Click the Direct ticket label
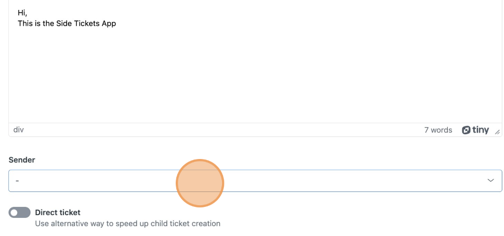The width and height of the screenshot is (504, 236). click(57, 212)
